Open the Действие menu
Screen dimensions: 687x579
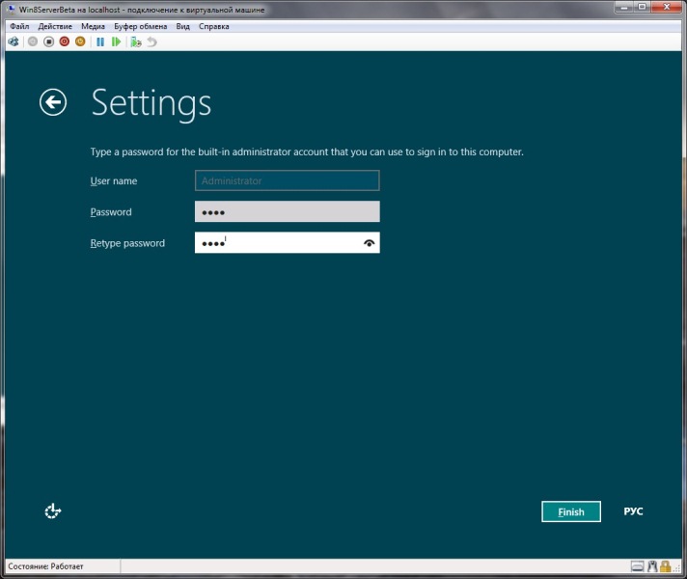(55, 27)
